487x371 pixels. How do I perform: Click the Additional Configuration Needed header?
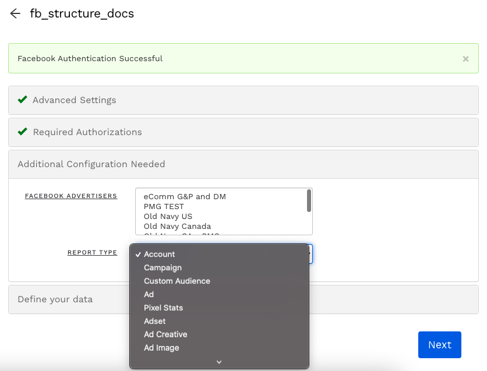point(91,164)
